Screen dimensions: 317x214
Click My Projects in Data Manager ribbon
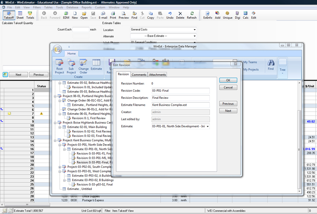click(x=251, y=69)
